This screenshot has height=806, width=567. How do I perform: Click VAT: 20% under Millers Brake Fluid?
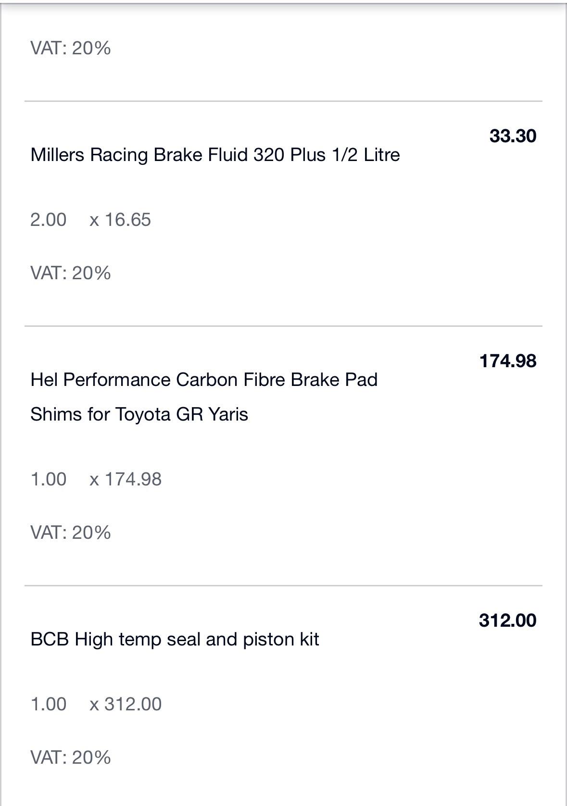71,273
